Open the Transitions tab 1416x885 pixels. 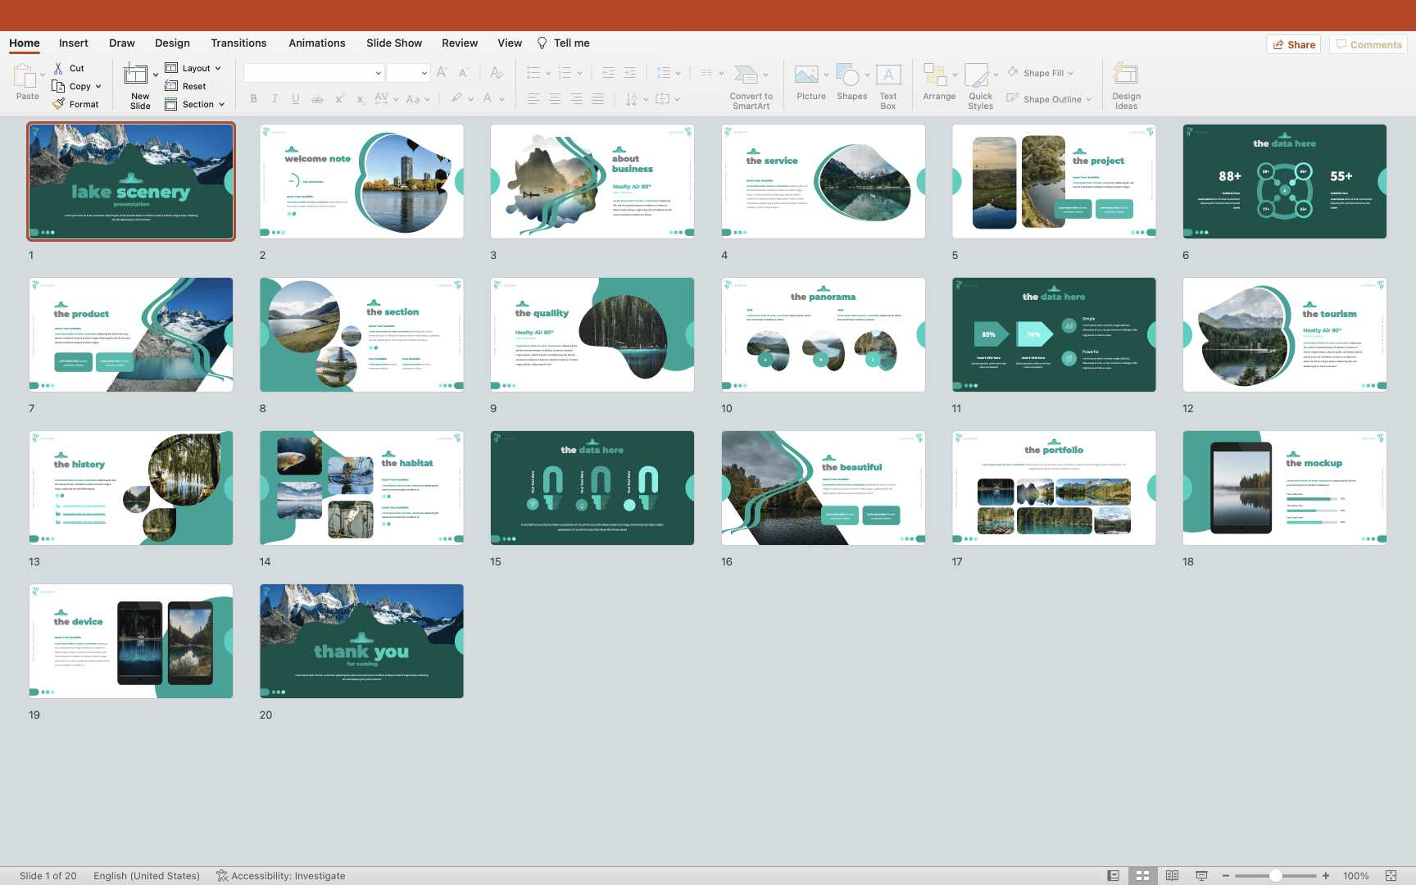click(x=238, y=43)
